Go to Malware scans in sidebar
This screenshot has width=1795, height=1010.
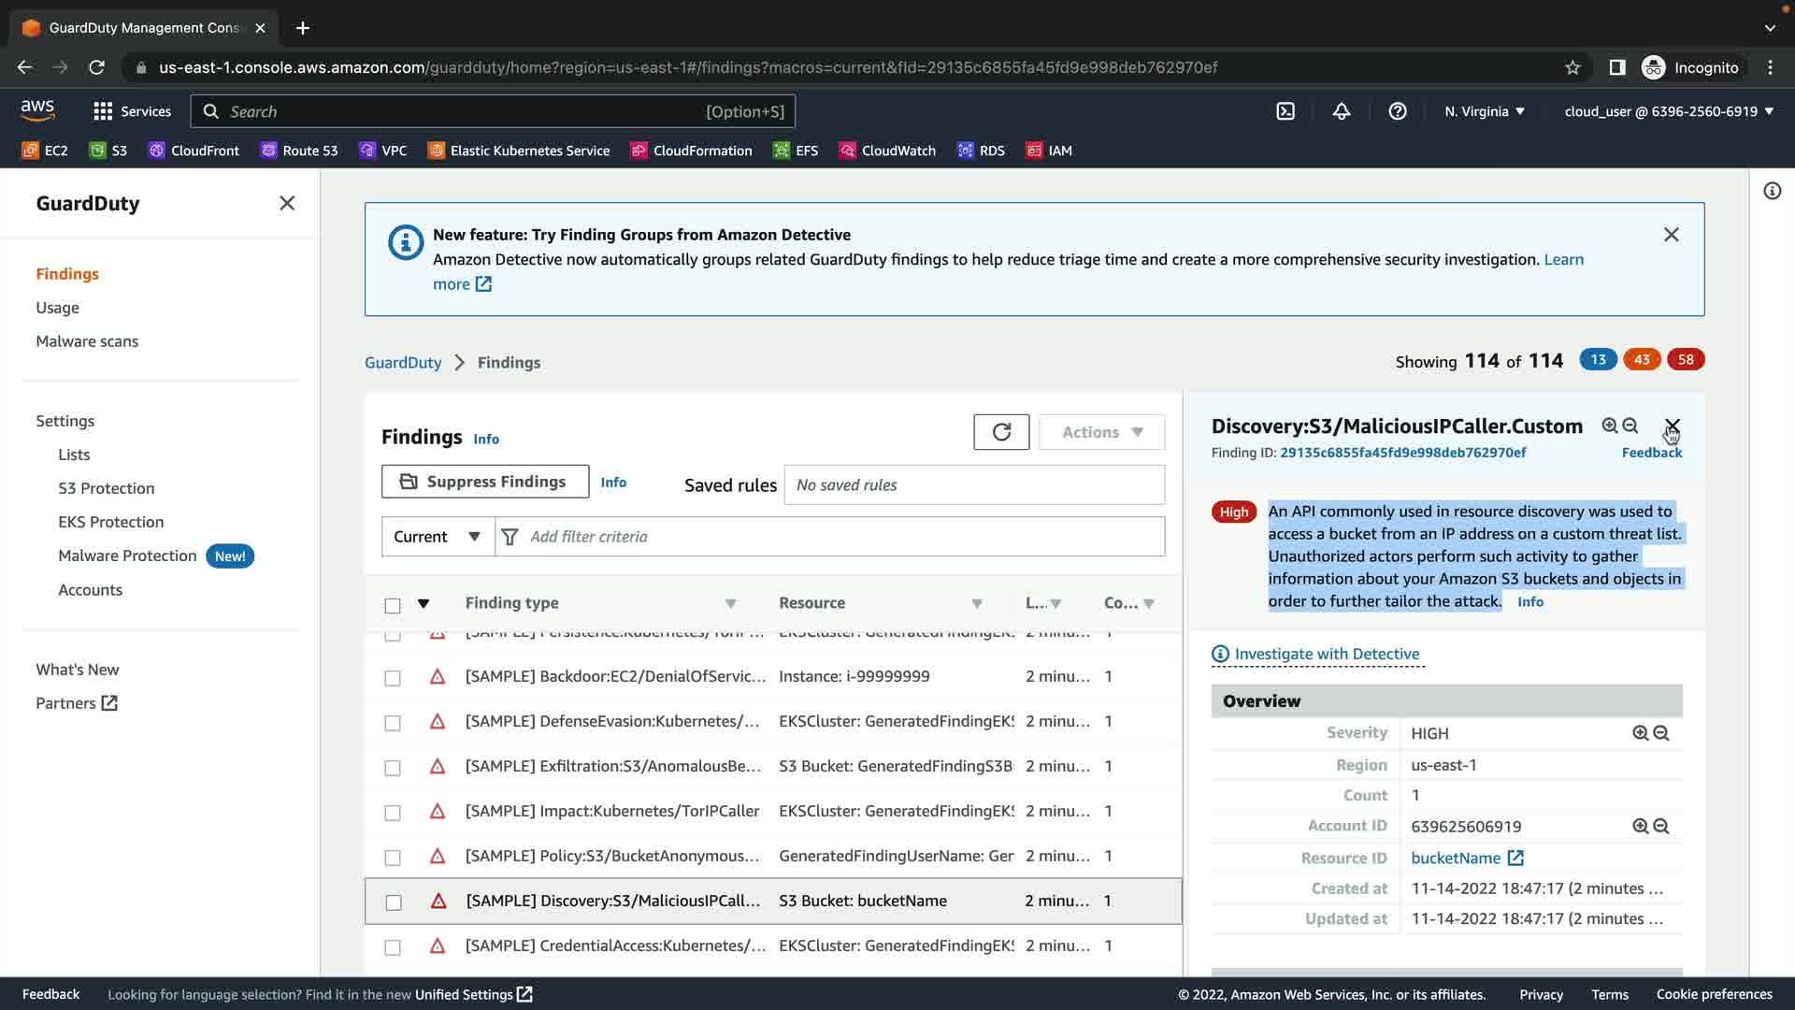[87, 341]
